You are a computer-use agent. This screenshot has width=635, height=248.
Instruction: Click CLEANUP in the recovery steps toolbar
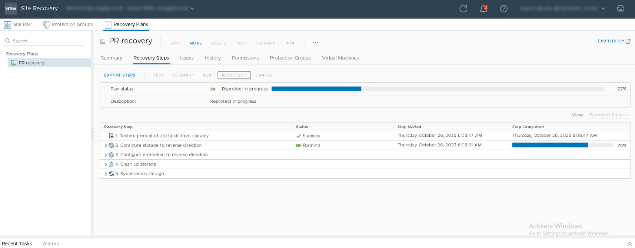(x=183, y=75)
